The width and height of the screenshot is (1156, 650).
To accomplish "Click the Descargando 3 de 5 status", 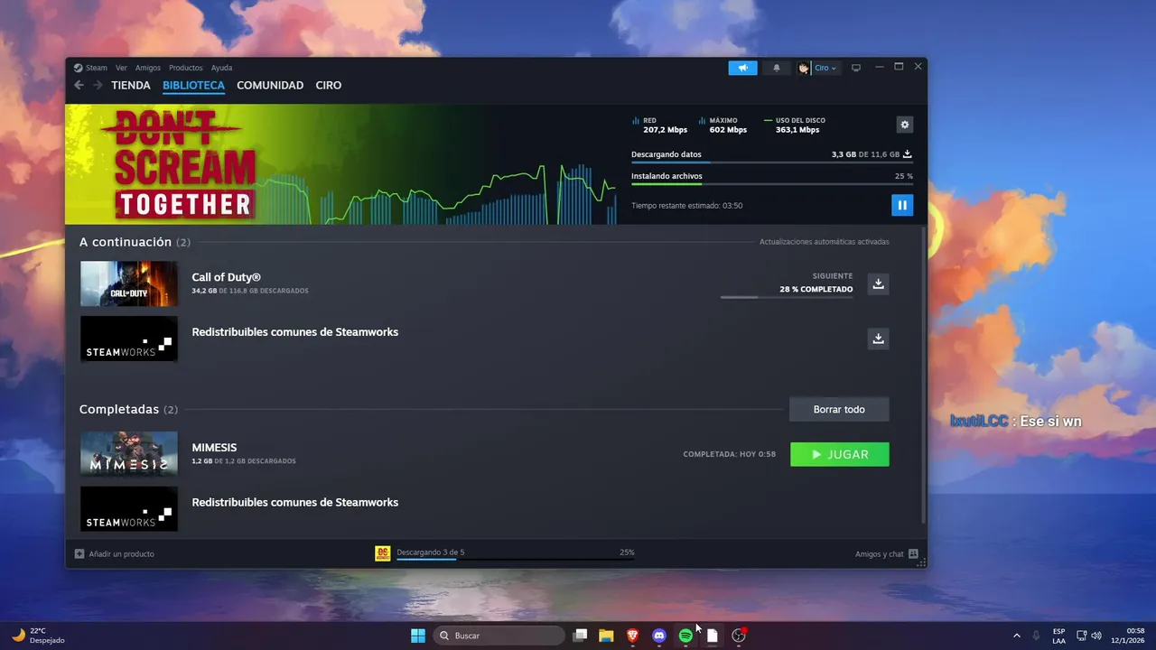I will (x=431, y=552).
